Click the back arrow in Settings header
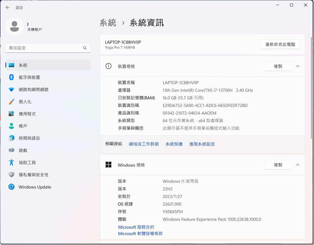 [8, 7]
